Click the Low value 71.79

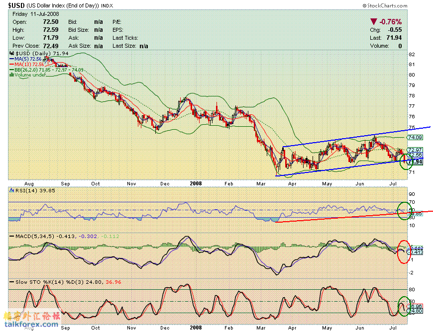tap(51, 38)
